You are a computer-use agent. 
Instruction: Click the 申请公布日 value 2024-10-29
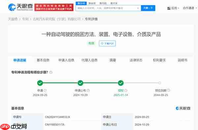tap(142, 125)
